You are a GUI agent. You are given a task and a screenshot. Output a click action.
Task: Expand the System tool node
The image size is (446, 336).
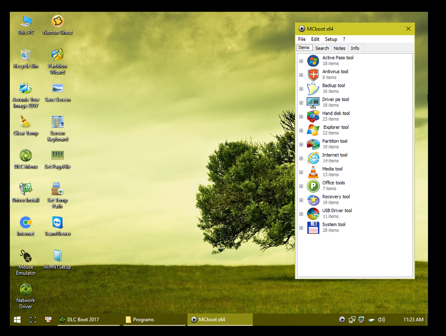(x=301, y=228)
